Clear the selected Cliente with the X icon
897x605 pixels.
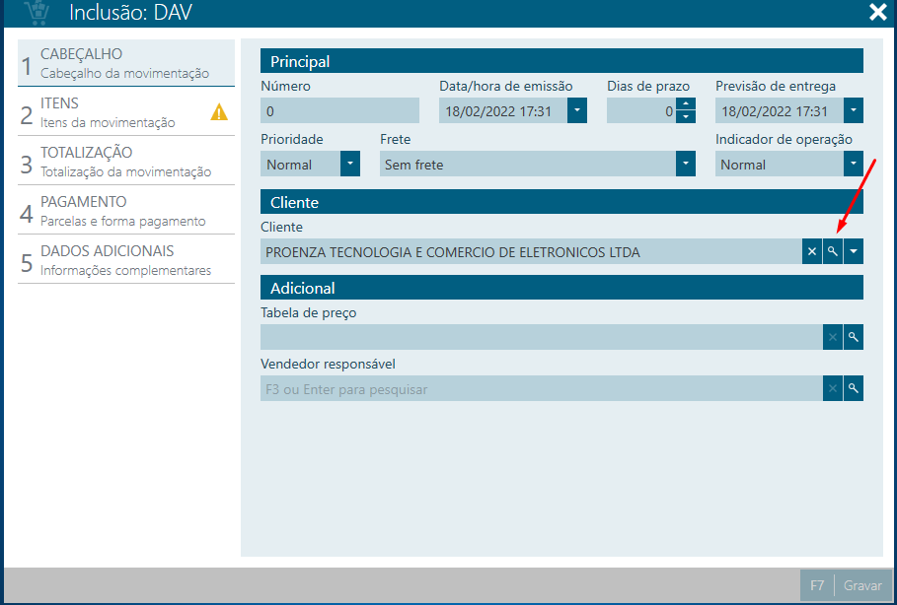click(812, 251)
